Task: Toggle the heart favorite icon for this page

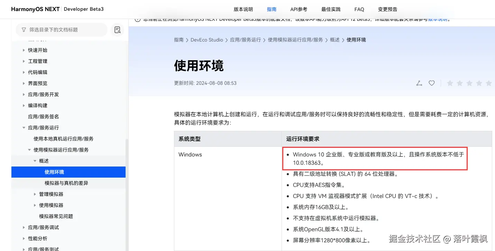Action: click(431, 83)
